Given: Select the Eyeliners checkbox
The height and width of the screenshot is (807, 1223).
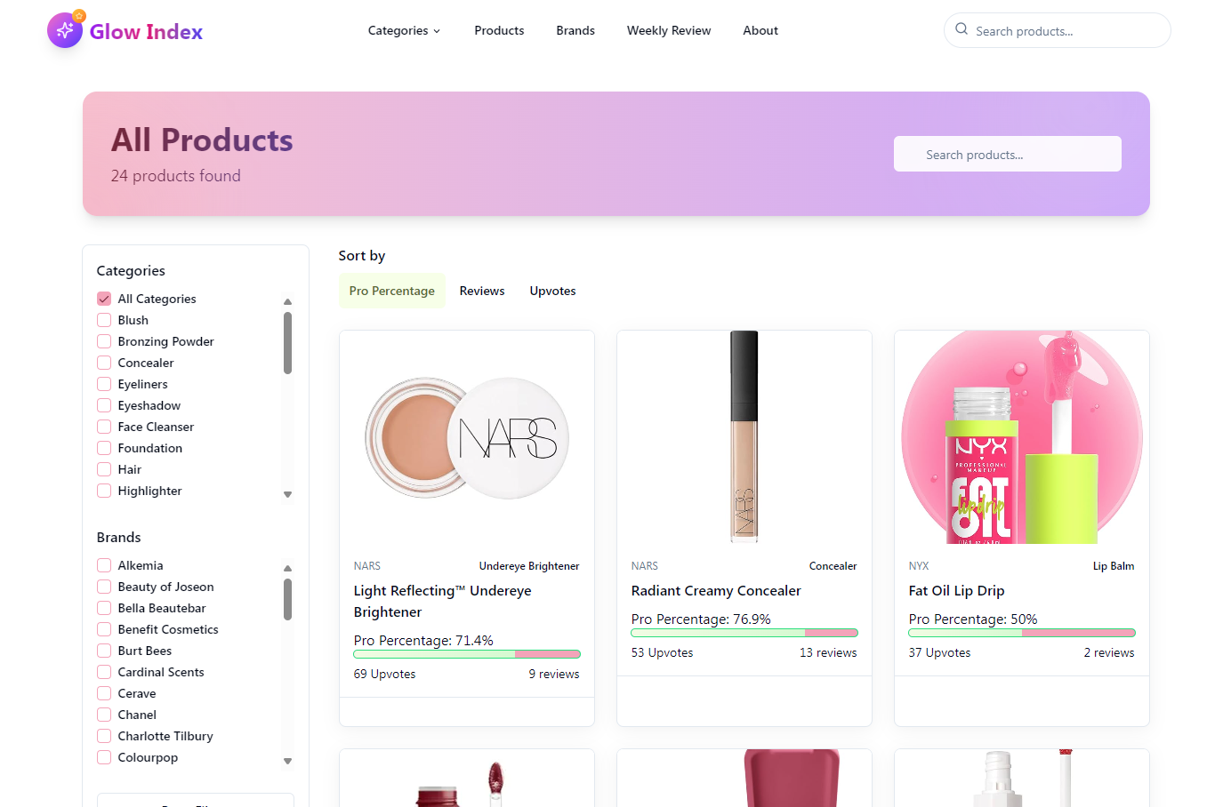Looking at the screenshot, I should click(104, 384).
